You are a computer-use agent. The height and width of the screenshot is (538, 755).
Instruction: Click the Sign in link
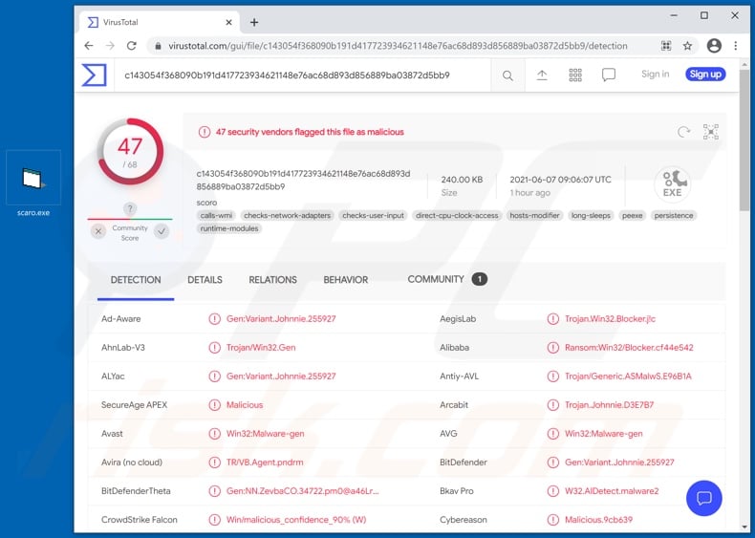click(x=655, y=75)
